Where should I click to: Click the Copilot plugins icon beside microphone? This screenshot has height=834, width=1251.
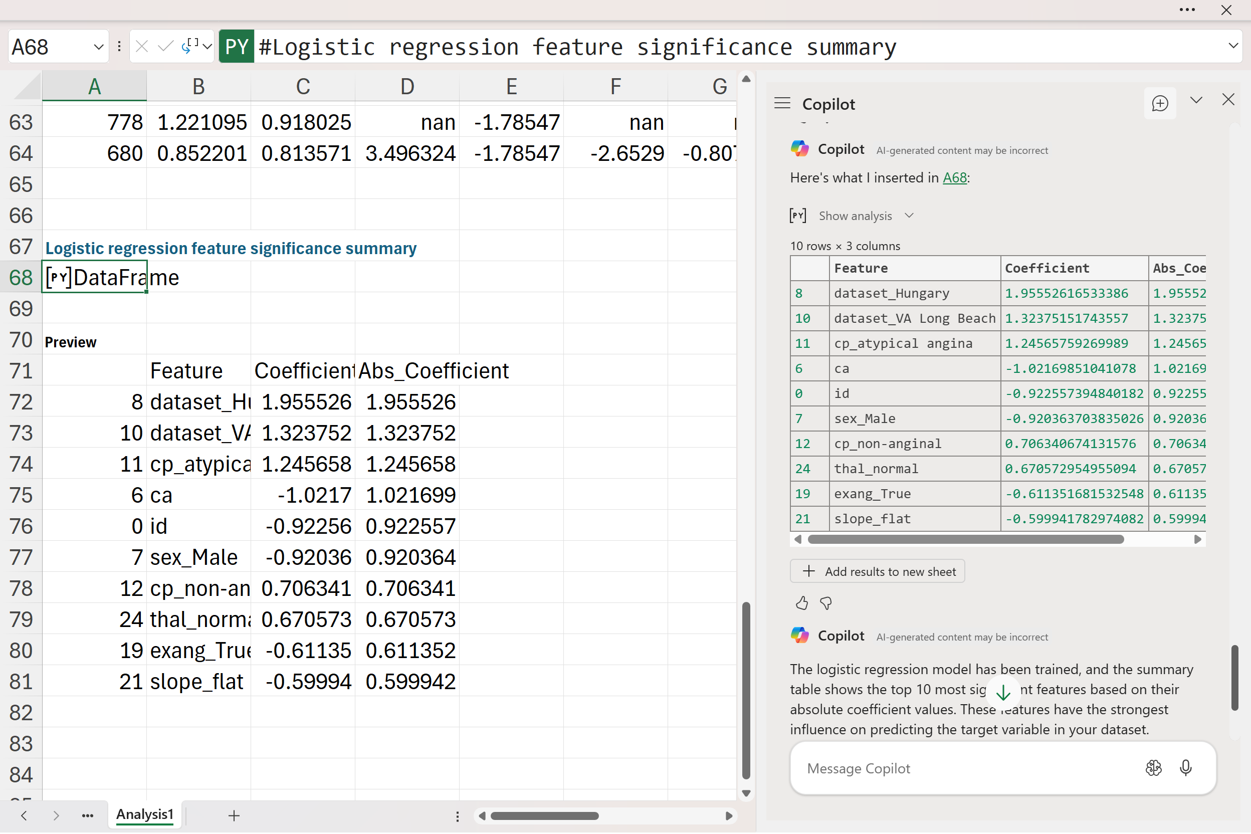click(x=1153, y=768)
